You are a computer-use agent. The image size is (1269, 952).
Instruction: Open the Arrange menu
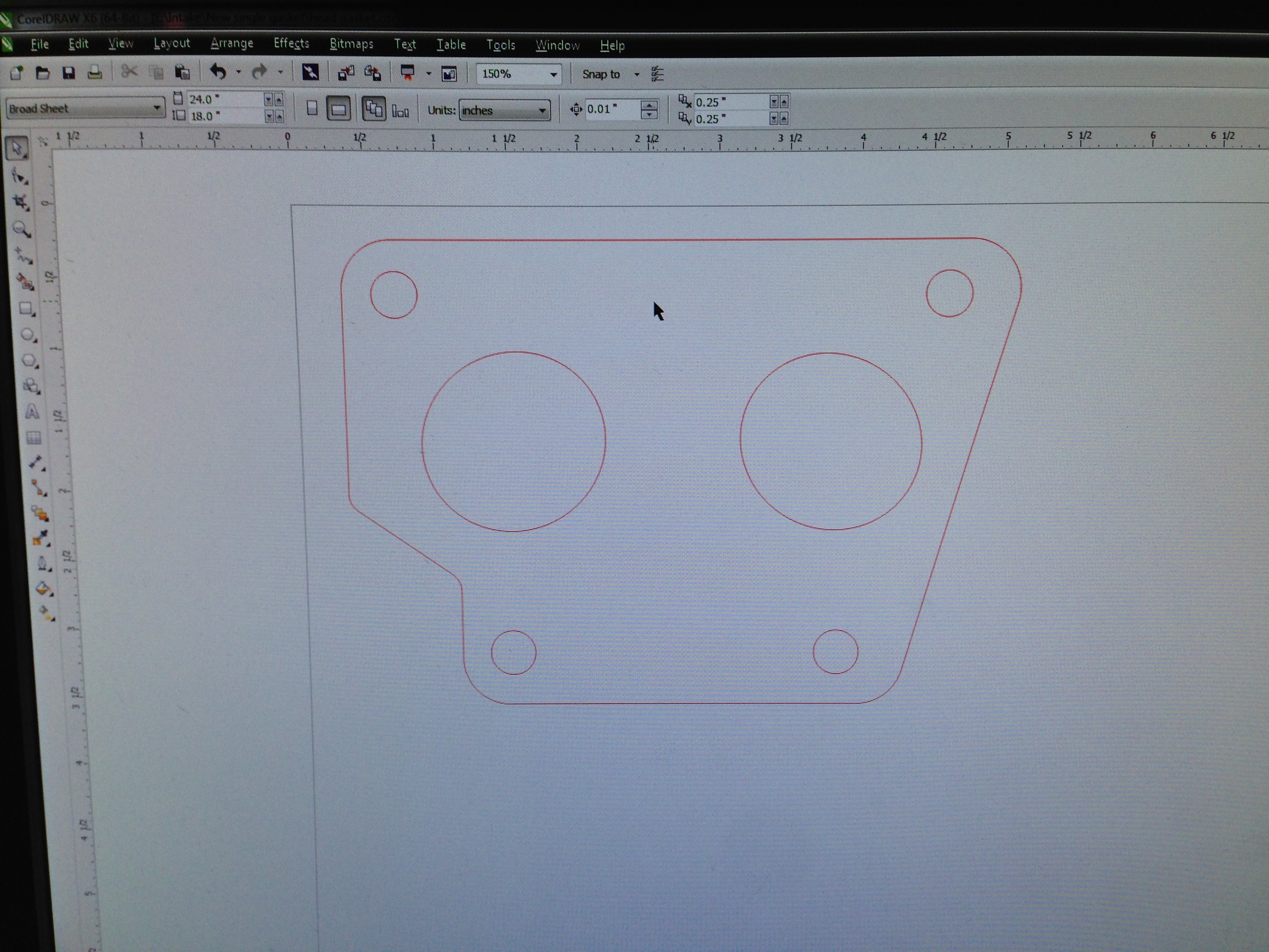point(232,44)
